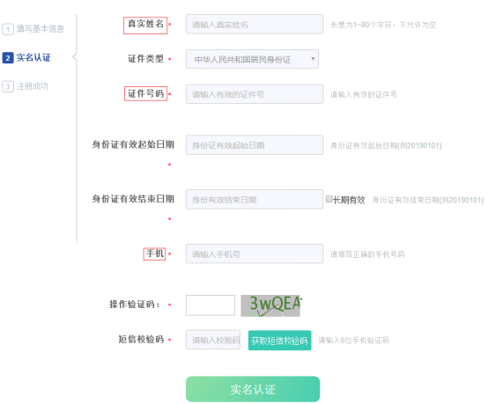Click the step 3 number icon
The width and height of the screenshot is (488, 404).
tap(8, 86)
